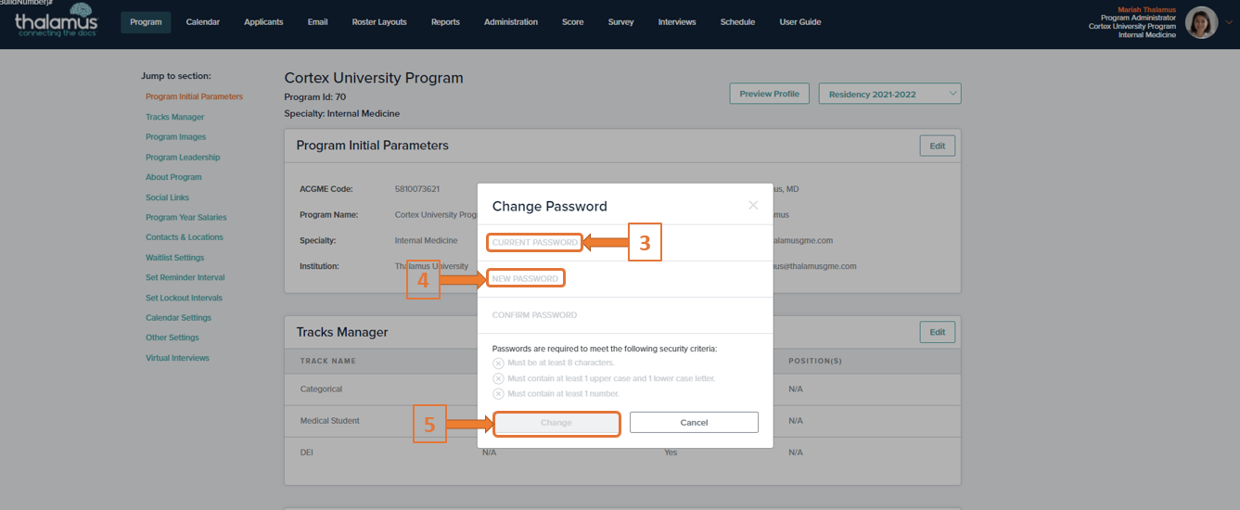Click X icon beside 8 characters rule
Image resolution: width=1240 pixels, height=510 pixels.
[x=498, y=363]
